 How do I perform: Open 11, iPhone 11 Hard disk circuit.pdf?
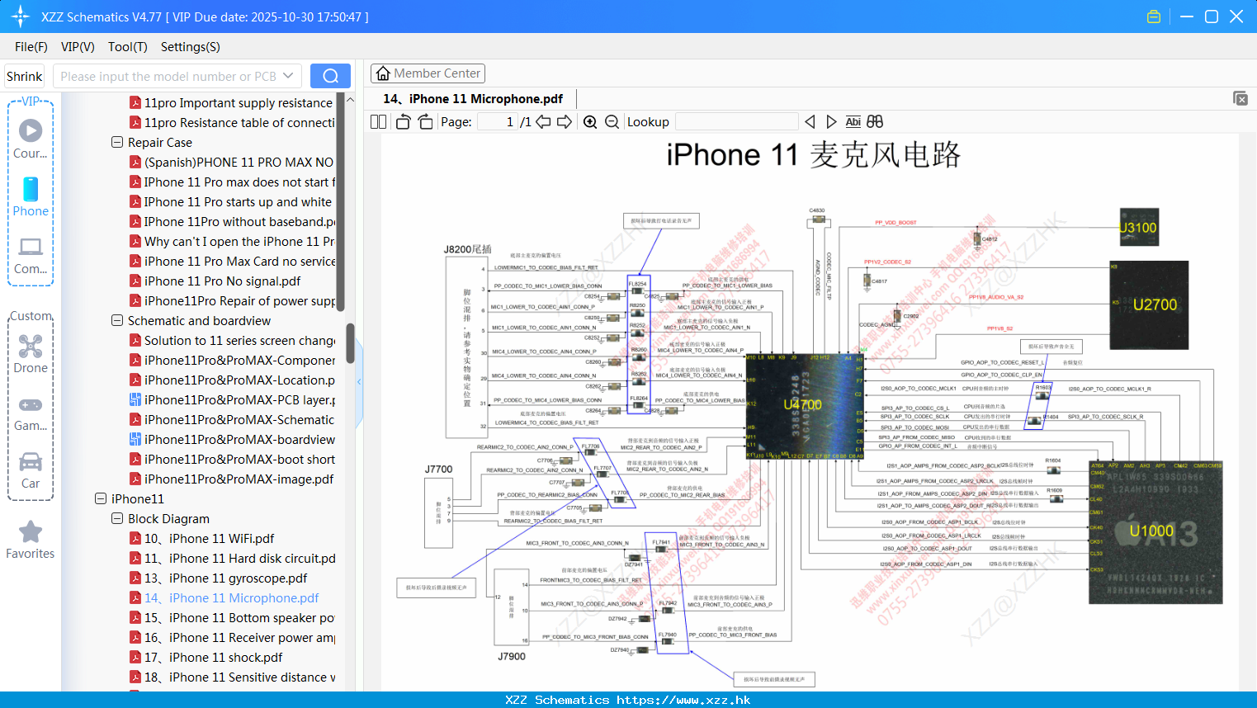coord(232,558)
